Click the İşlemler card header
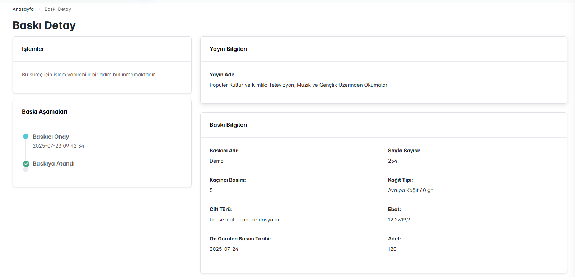 [33, 49]
